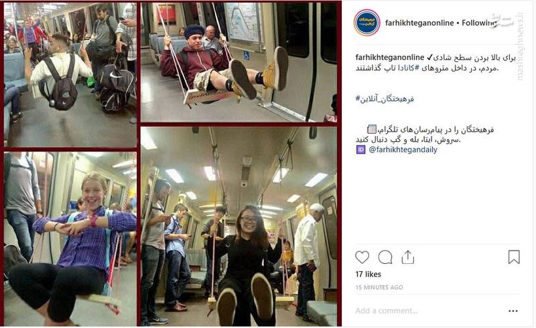Share the post using the share icon
Screen dimensions: 536x328
pyautogui.click(x=408, y=257)
